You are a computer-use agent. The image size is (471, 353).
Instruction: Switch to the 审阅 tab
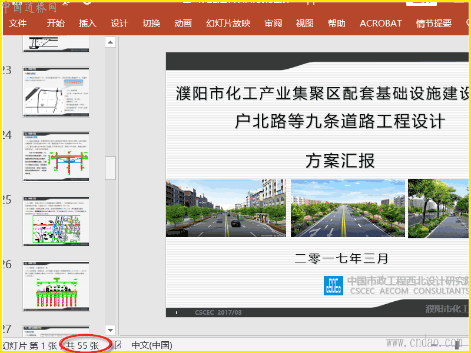(273, 24)
